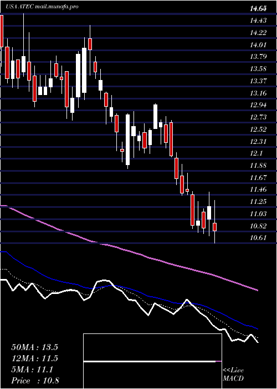Click the white line inside the MACD panel
This screenshot has width=277, height=389.
(x=150, y=362)
